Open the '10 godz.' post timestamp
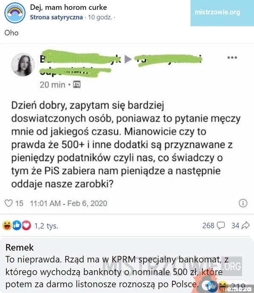This screenshot has width=254, height=293. (x=100, y=17)
